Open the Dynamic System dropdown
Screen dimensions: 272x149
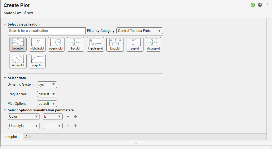[47, 85]
